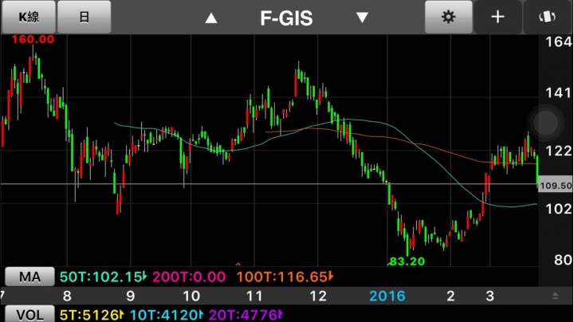Select the 200T:0.00 moving average value
This screenshot has height=322, width=574.
coord(189,277)
